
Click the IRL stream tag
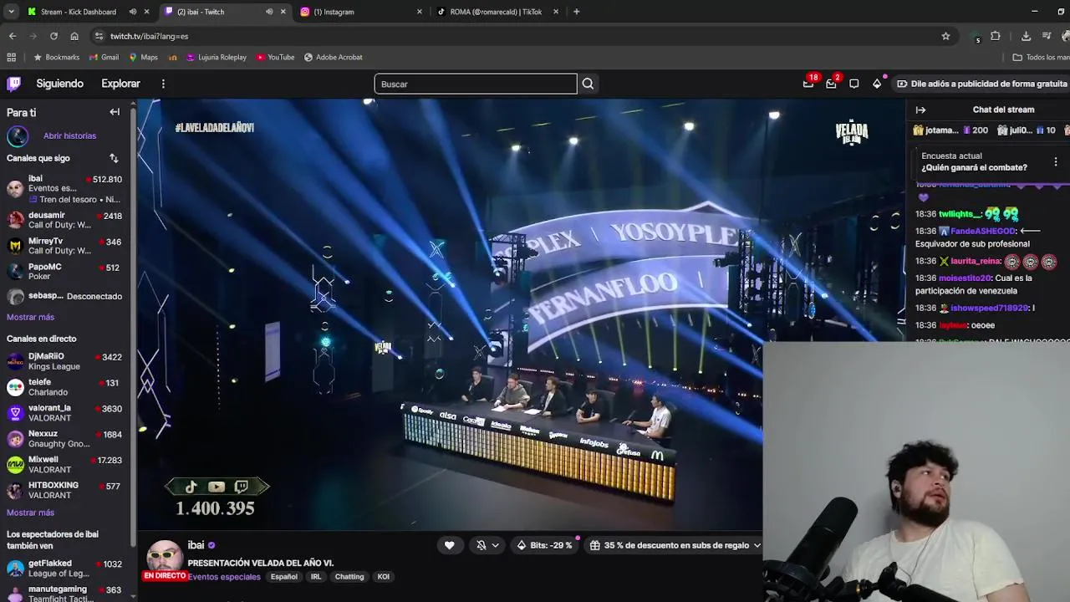pyautogui.click(x=316, y=576)
